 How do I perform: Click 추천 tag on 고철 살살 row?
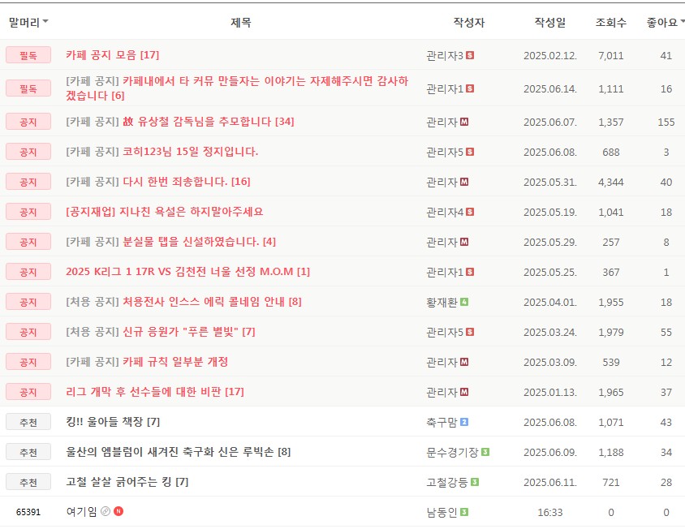point(28,482)
